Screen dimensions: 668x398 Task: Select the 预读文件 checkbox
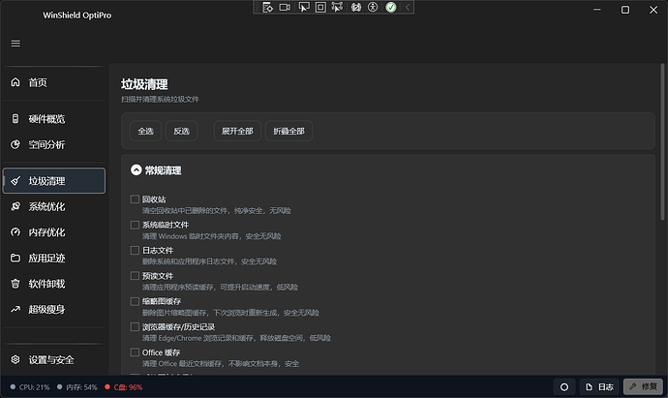[135, 276]
